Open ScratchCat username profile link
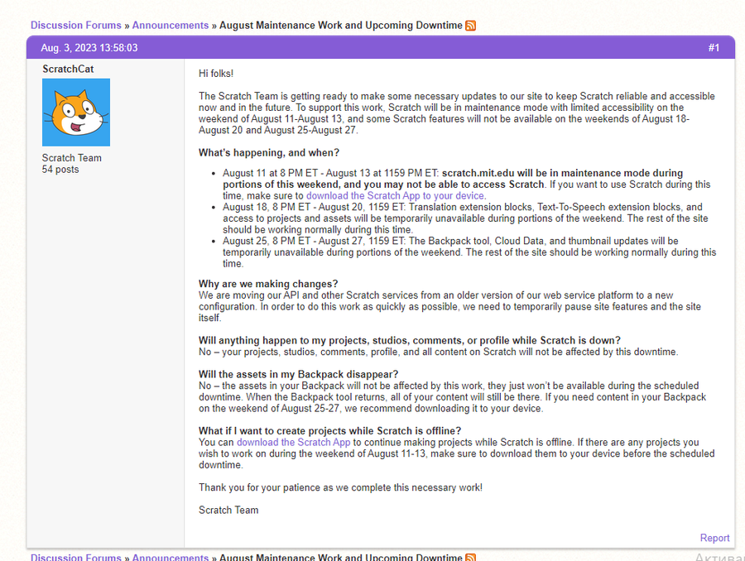The height and width of the screenshot is (561, 745). (68, 69)
